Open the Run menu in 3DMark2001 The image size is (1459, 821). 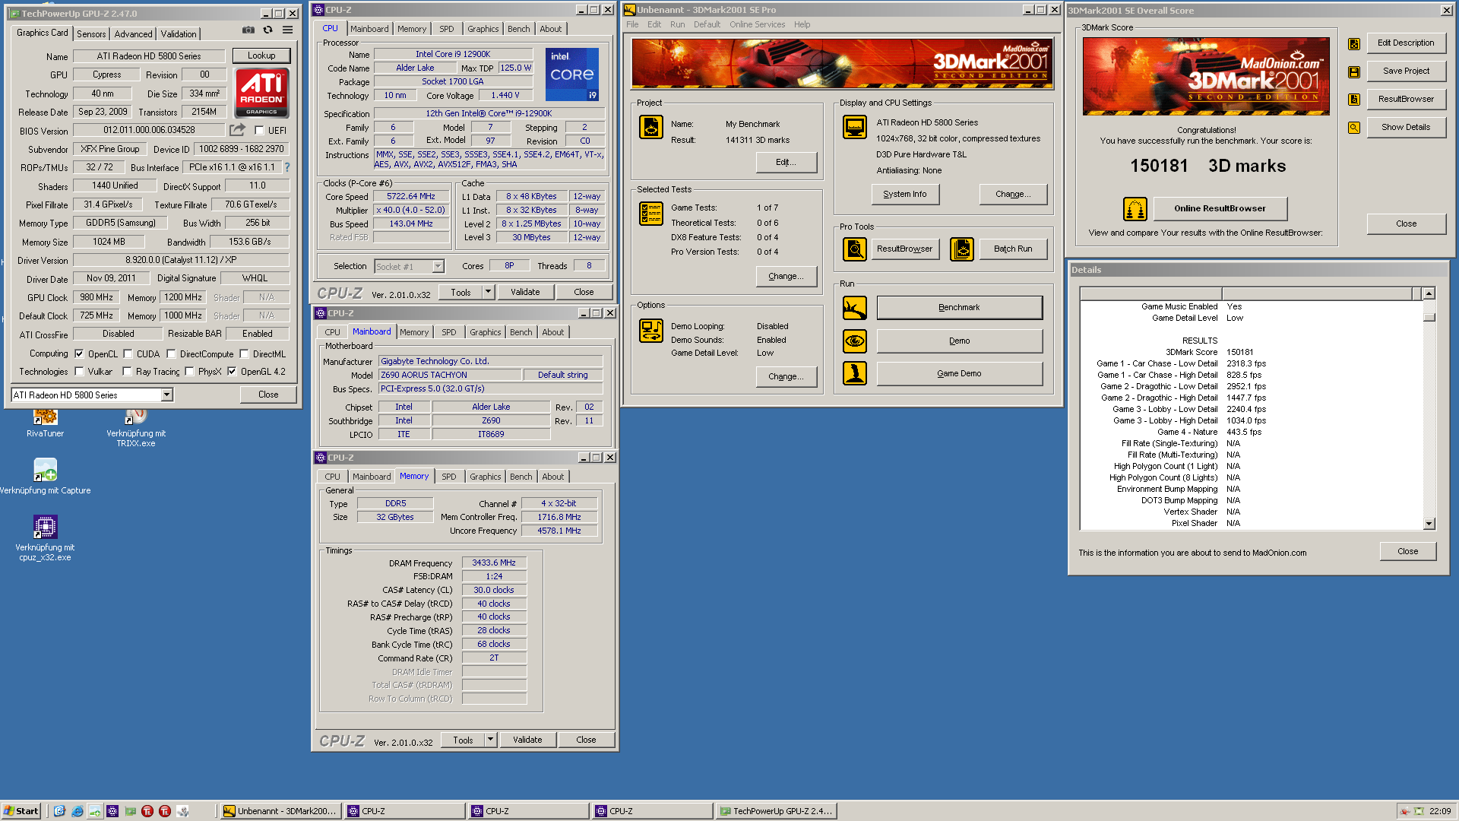pos(677,24)
